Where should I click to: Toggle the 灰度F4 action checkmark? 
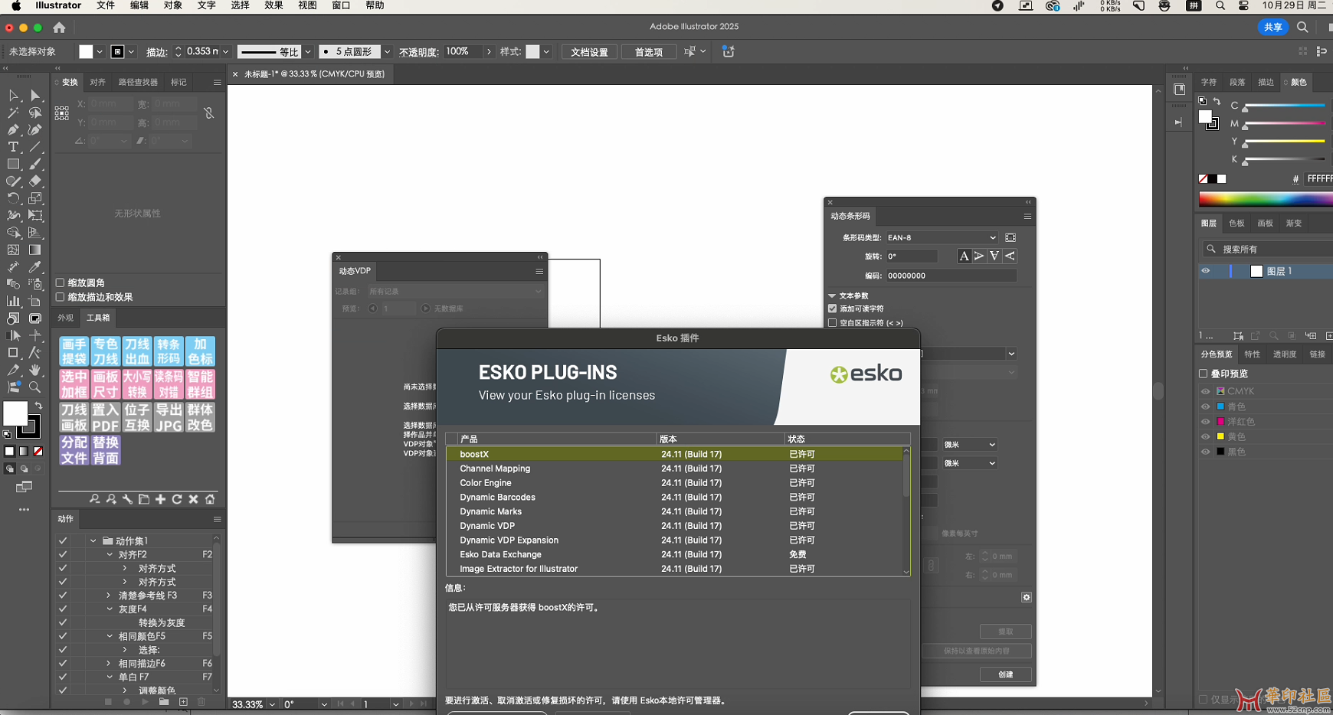[x=63, y=609]
